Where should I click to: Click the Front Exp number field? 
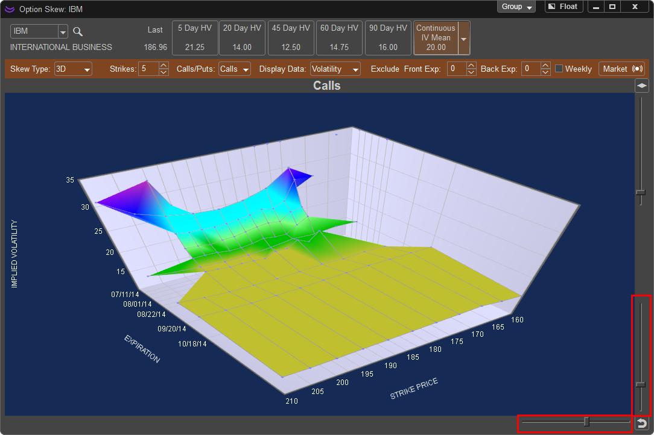457,69
